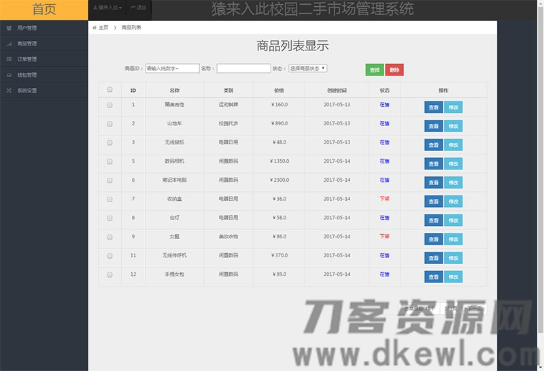The height and width of the screenshot is (371, 544).
Task: Click the 系统设置 sidebar icon
Action: [9, 91]
